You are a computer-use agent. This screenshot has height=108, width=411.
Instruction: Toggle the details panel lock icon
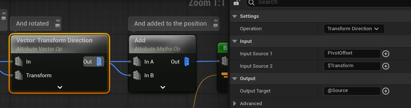click(x=236, y=3)
